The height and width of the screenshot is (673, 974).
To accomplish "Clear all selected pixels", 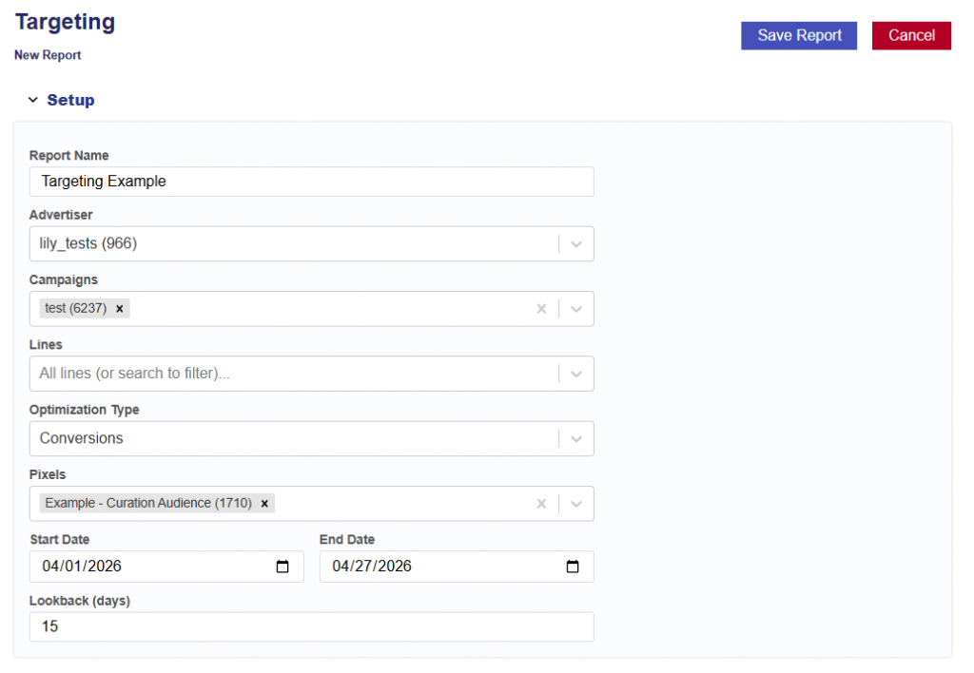I will (541, 504).
